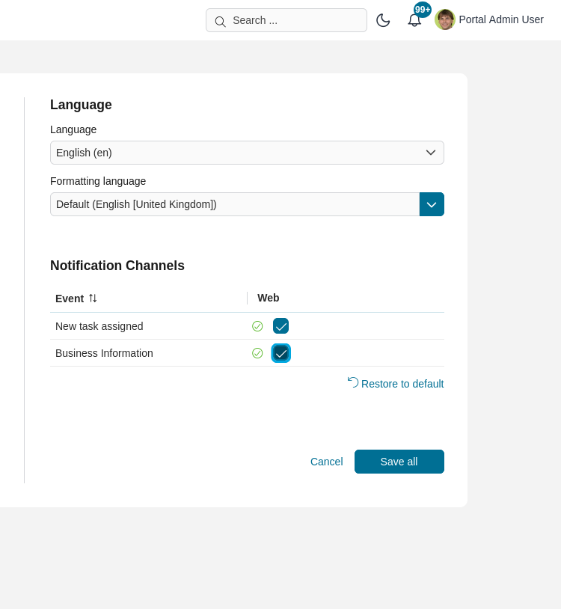Disable the Web checkbox for New task assigned
The width and height of the screenshot is (561, 609).
pos(280,326)
